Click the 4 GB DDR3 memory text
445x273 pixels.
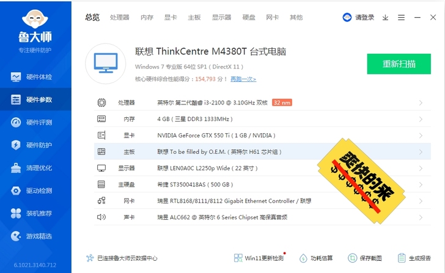pyautogui.click(x=194, y=119)
